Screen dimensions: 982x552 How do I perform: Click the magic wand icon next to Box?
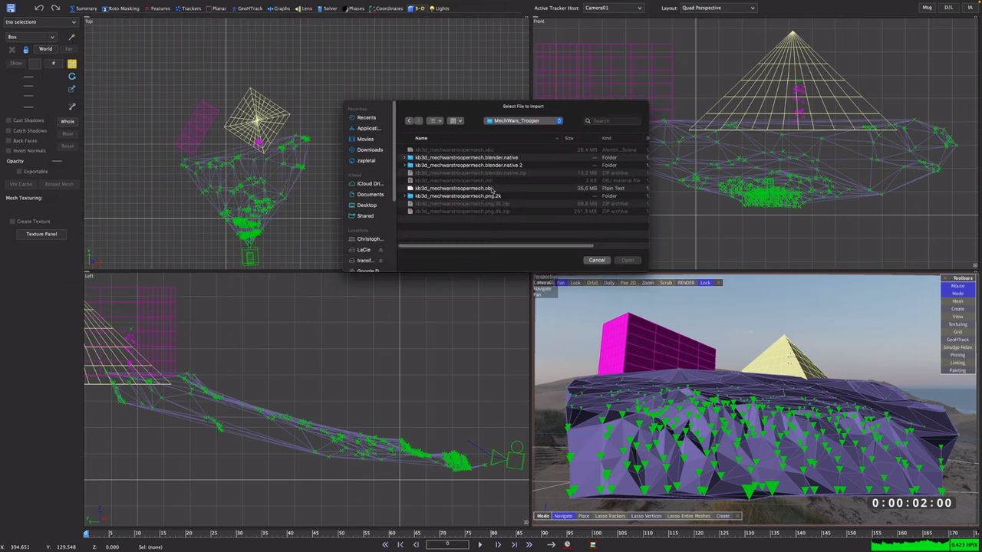[x=72, y=37]
